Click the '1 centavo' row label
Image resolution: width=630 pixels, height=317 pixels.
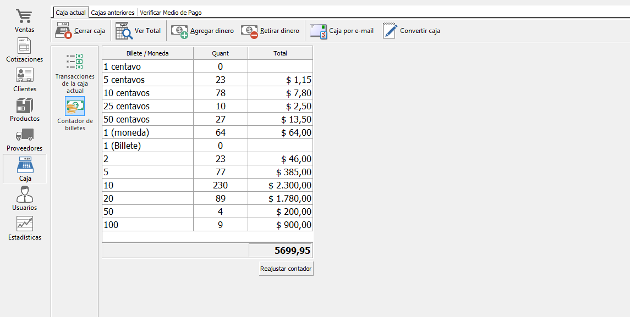click(x=122, y=66)
